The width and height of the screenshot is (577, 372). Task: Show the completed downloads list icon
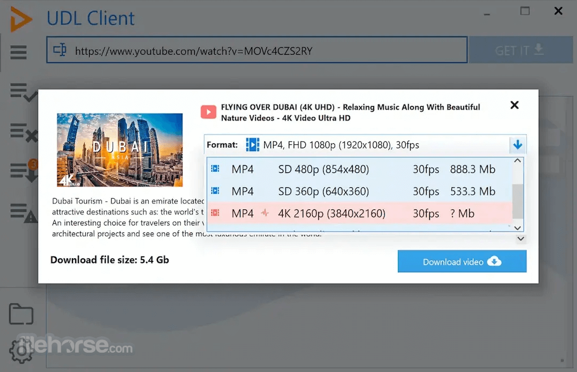click(24, 92)
